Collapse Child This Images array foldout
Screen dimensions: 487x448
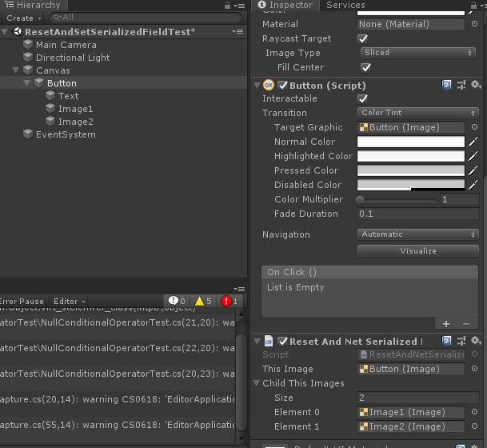256,382
